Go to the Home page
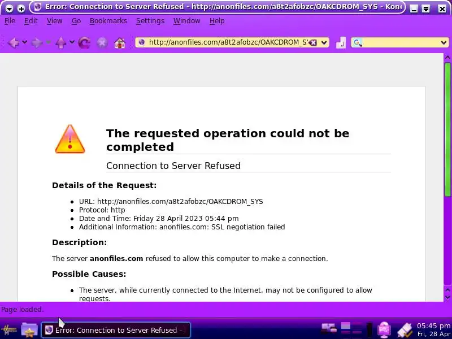The height and width of the screenshot is (339, 452). tap(120, 43)
